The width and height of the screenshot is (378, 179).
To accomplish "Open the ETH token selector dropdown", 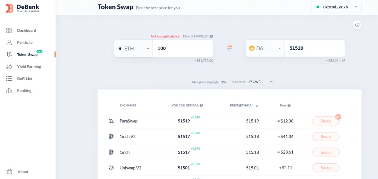I will pos(134,48).
